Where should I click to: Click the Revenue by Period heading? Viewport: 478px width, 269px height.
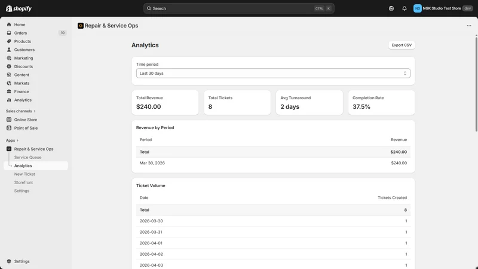tap(155, 128)
